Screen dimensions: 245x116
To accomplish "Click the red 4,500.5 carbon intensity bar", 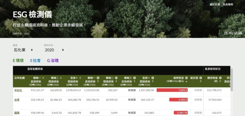I will pos(178,100).
